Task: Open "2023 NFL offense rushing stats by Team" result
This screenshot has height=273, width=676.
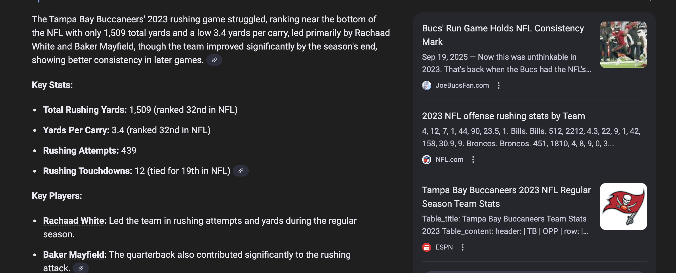Action: [503, 116]
